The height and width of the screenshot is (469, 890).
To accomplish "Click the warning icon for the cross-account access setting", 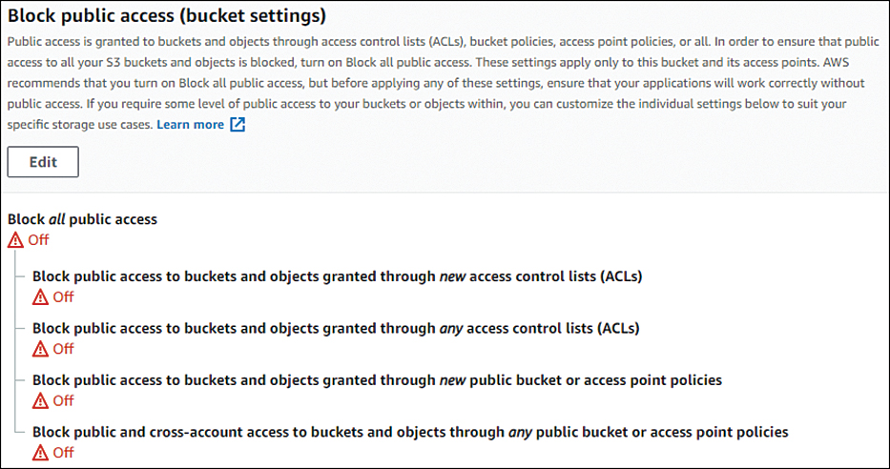I will (40, 453).
